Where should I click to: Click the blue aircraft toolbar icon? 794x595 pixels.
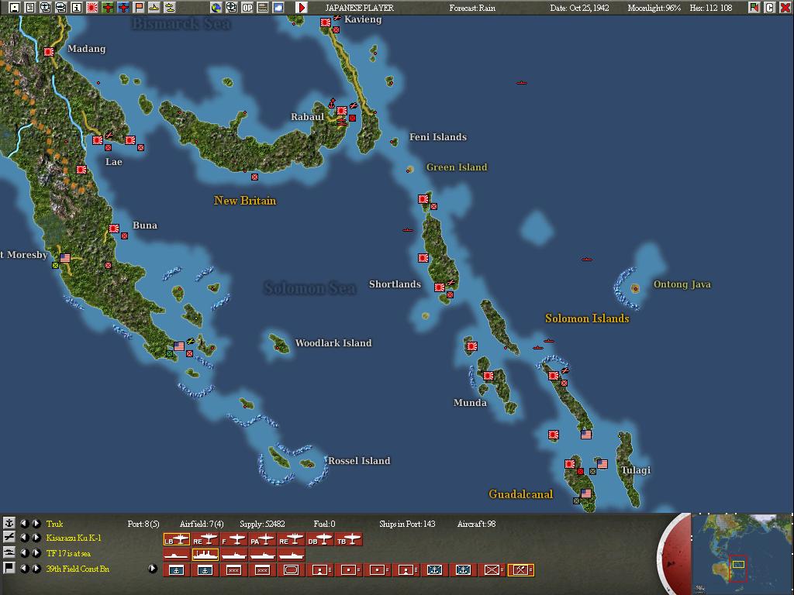[123, 6]
